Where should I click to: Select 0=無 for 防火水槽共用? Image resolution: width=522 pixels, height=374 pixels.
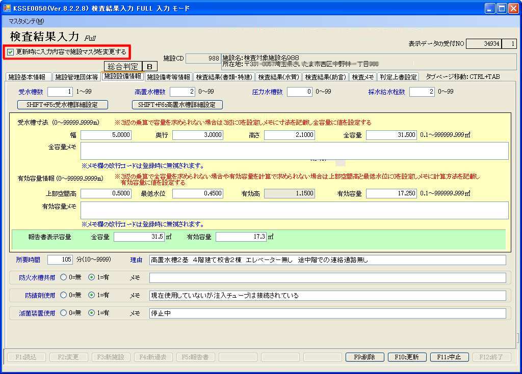tap(64, 277)
